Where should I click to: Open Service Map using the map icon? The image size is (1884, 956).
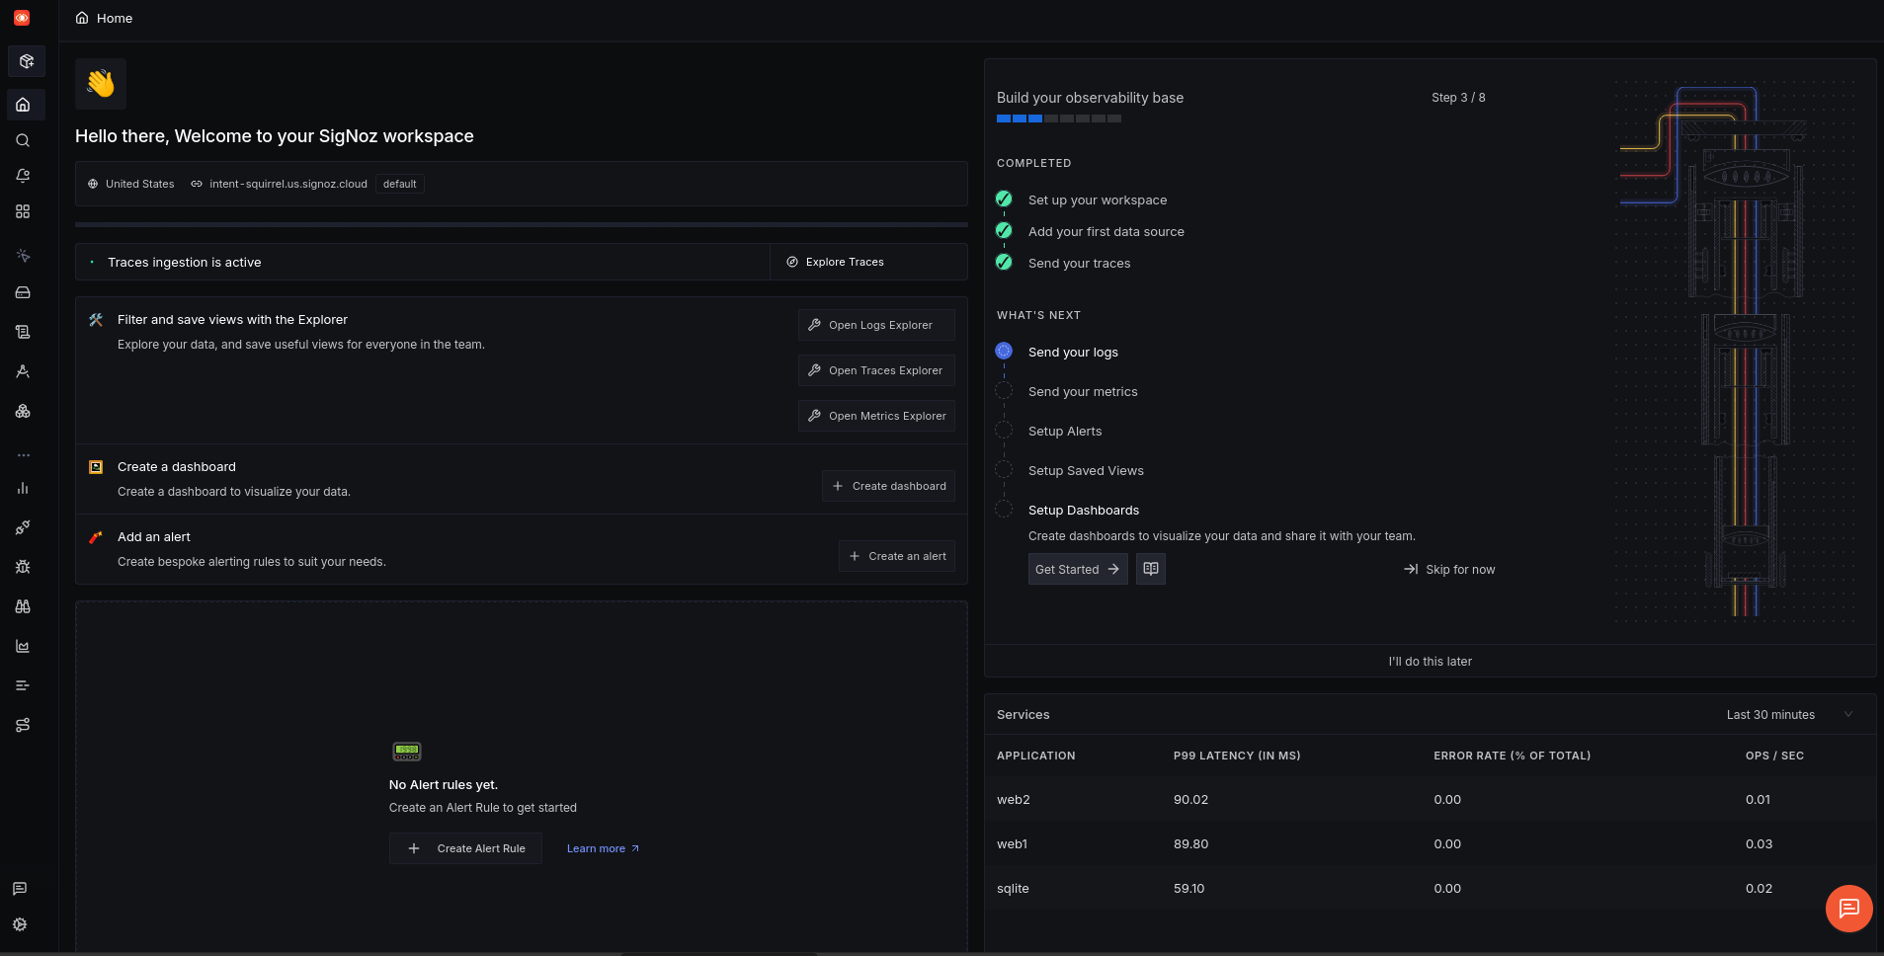point(22,725)
